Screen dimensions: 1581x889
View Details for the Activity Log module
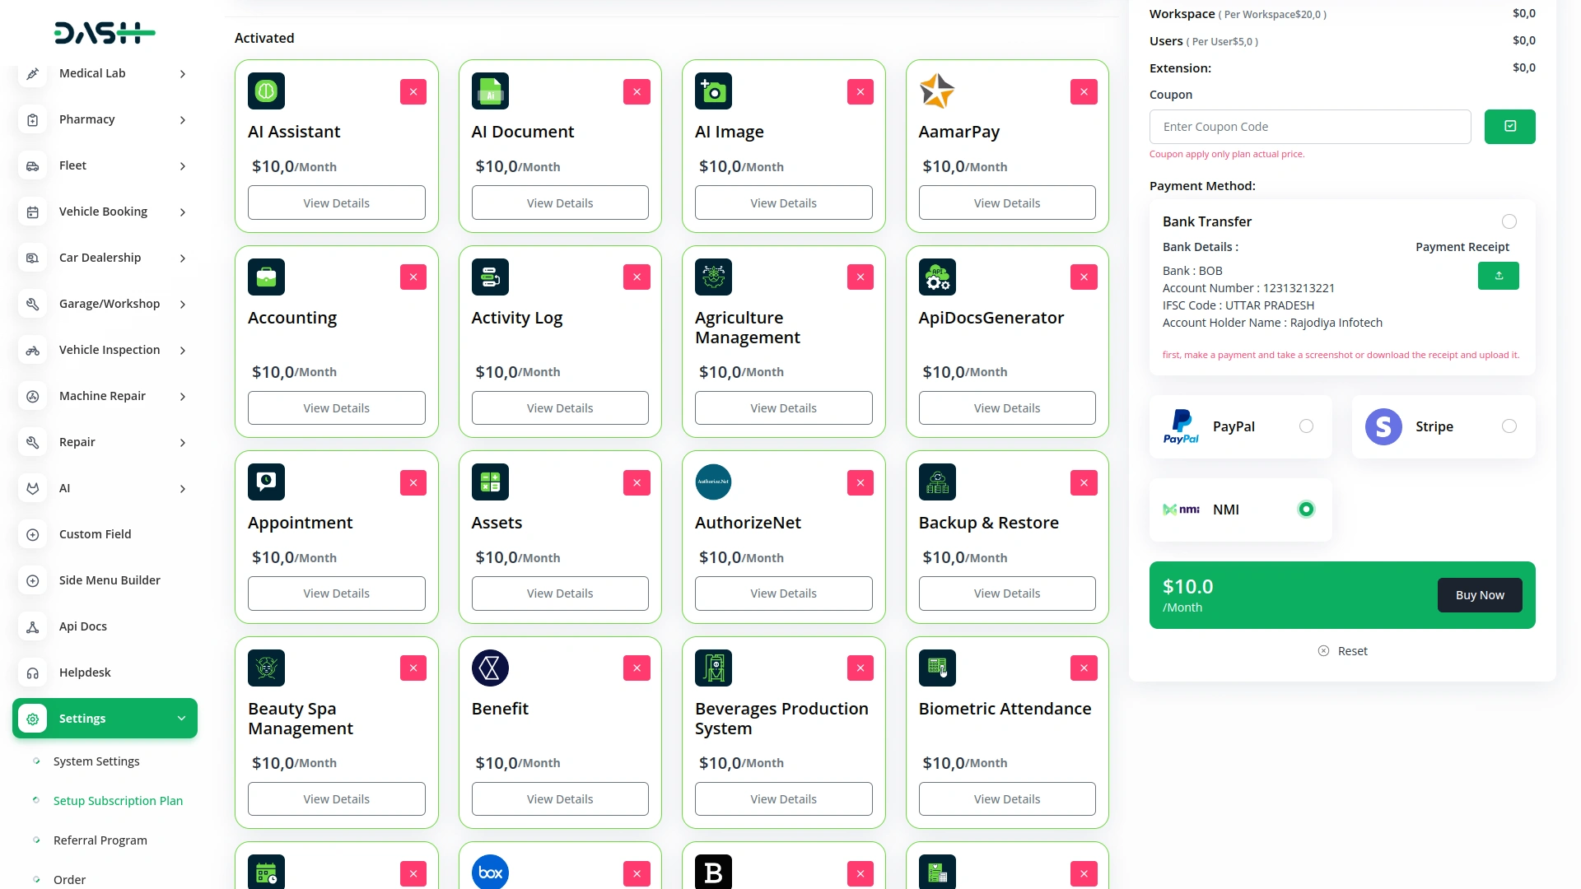(x=560, y=408)
